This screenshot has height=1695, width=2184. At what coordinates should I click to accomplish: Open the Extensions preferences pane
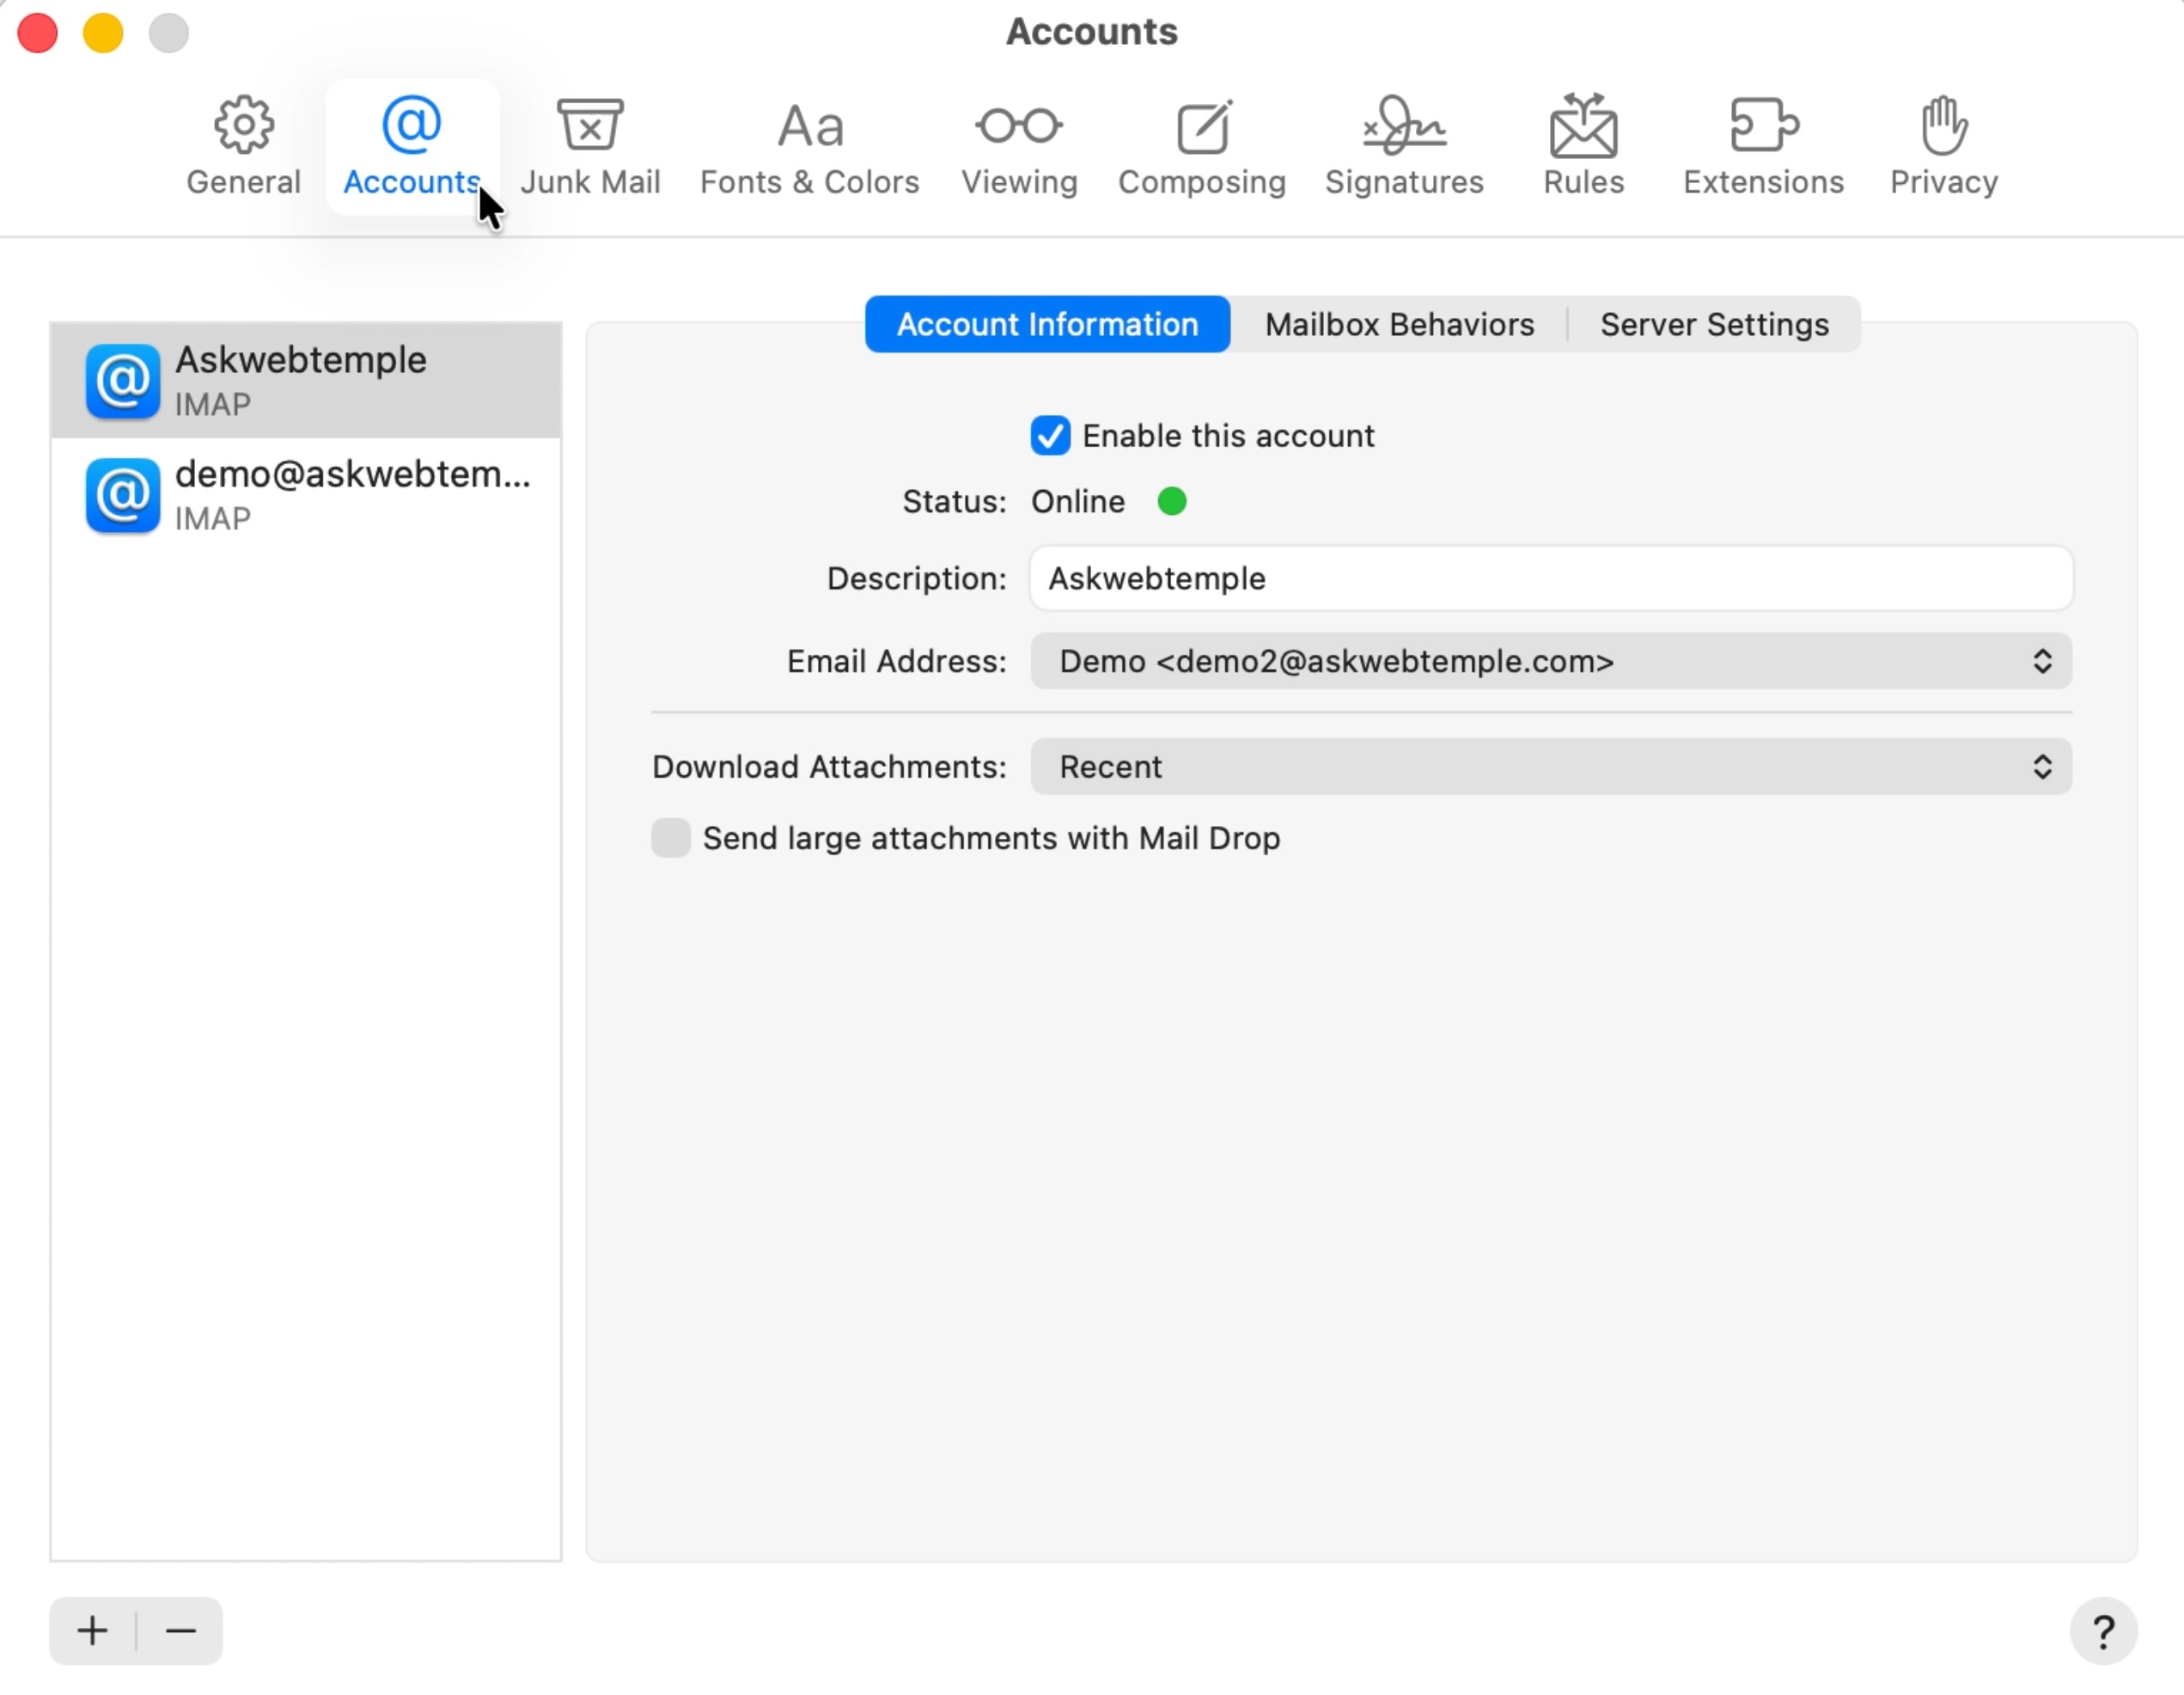coord(1763,147)
